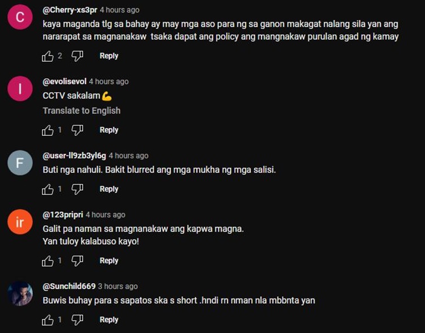Open the orange ir avatar of @123pripri
425x333 pixels.
pyautogui.click(x=20, y=222)
